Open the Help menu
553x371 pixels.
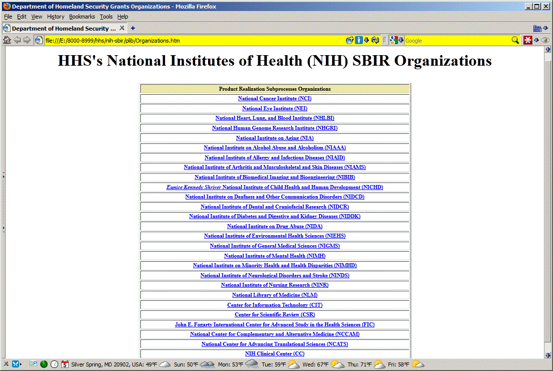click(122, 17)
